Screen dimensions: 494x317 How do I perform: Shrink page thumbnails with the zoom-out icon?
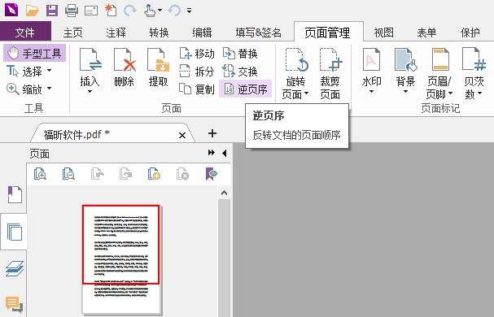coord(68,173)
